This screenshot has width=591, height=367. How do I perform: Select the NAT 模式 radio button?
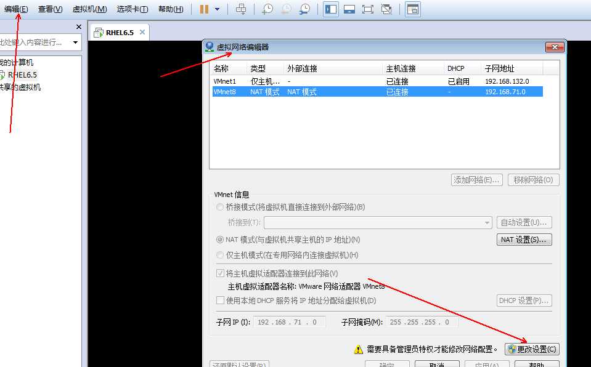coord(220,240)
